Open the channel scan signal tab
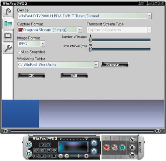Image resolution: width=166 pixels, height=161 pixels. click(x=8, y=11)
